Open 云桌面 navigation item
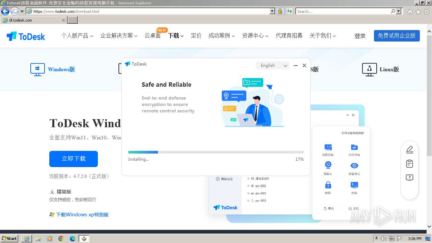 click(153, 35)
